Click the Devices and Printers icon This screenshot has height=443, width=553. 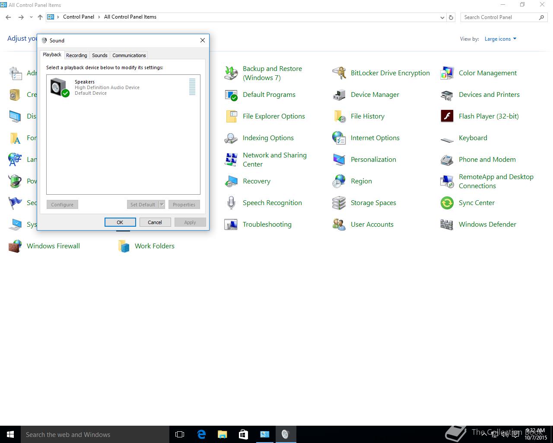click(447, 95)
